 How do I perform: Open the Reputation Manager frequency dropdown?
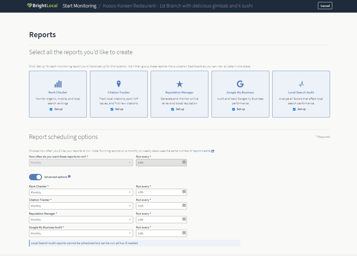[81, 219]
